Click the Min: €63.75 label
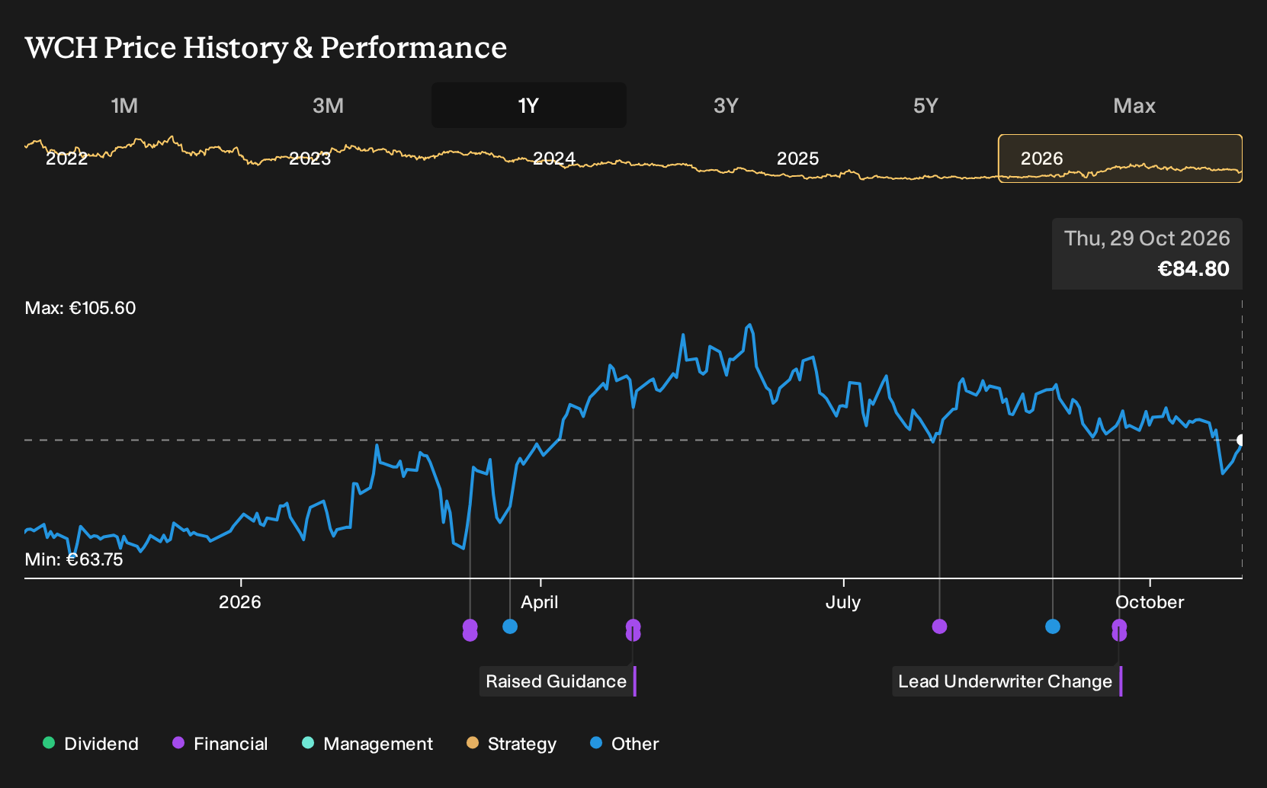Image resolution: width=1267 pixels, height=788 pixels. pos(74,559)
